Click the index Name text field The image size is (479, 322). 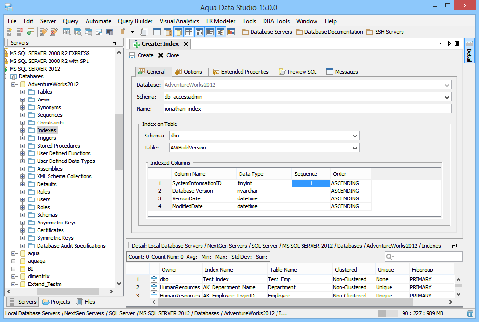pyautogui.click(x=307, y=109)
